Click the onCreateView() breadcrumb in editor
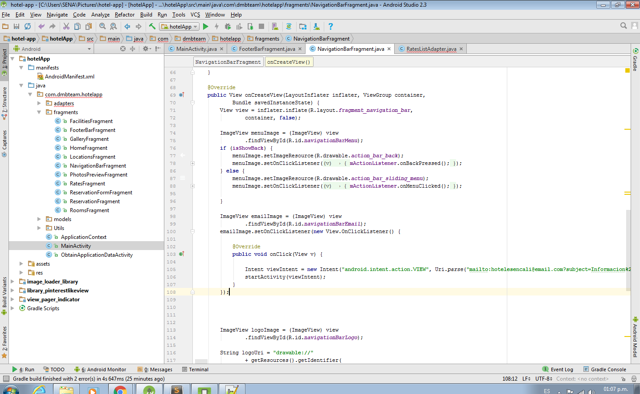The width and height of the screenshot is (640, 394). [x=289, y=62]
